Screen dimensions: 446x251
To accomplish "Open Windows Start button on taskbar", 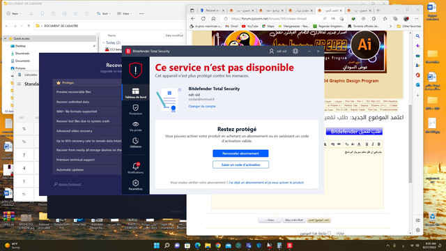I will [x=157, y=245].
